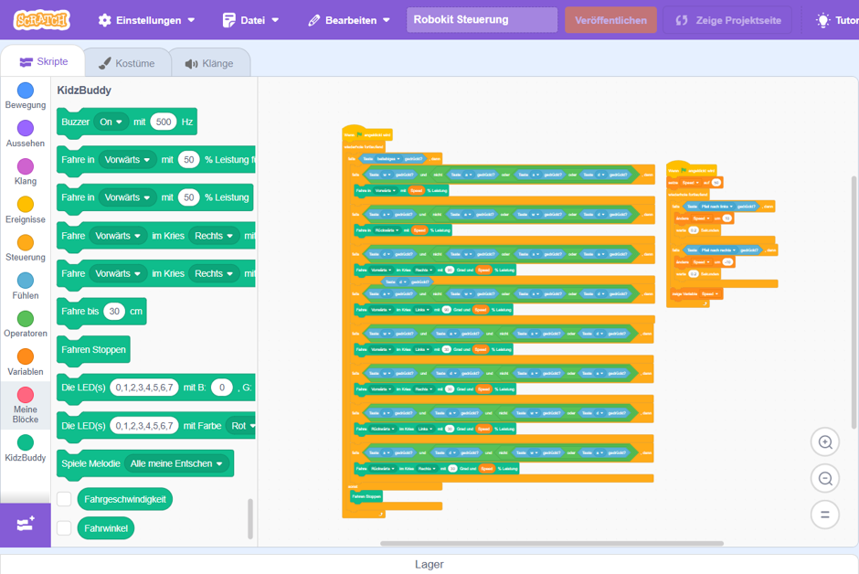Open the add extension button
The height and width of the screenshot is (574, 859).
click(x=25, y=524)
